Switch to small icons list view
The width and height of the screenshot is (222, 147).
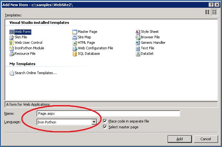[x=215, y=12]
